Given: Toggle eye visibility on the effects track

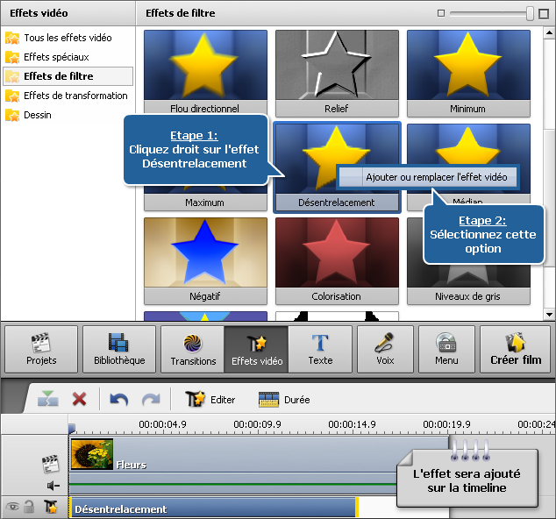Looking at the screenshot, I should click(x=12, y=507).
